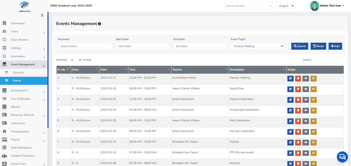Collapse the Event Management sidebar menu

point(23,64)
